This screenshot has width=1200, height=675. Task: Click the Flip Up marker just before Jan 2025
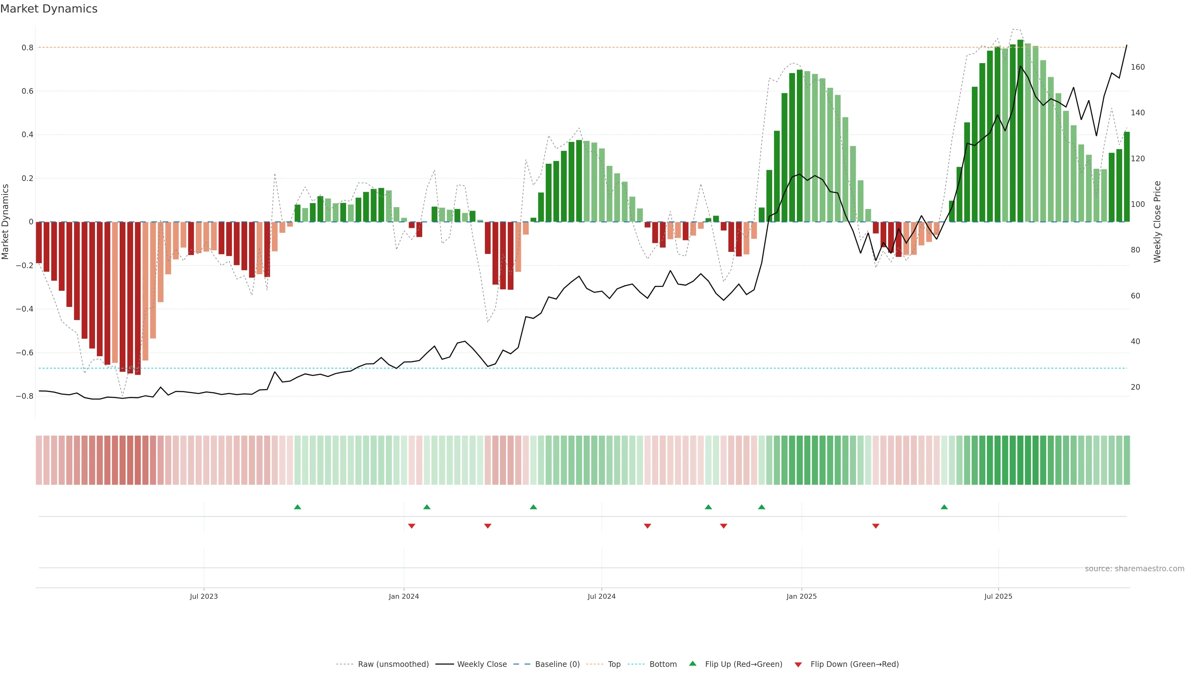(762, 507)
